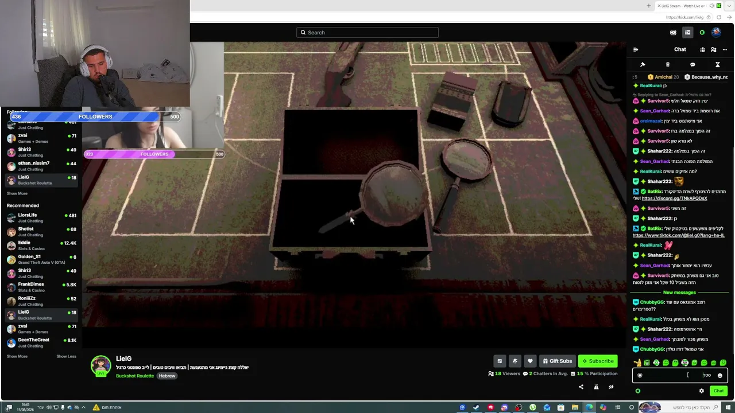Screen dimensions: 735x413
Task: Open LiorsLife channel in Recommended
Action: tap(41, 218)
